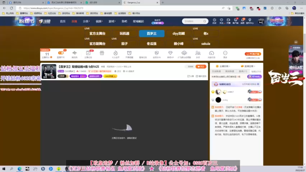Switch to 玩机器 channel
The width and height of the screenshot is (306, 172).
pyautogui.click(x=125, y=34)
